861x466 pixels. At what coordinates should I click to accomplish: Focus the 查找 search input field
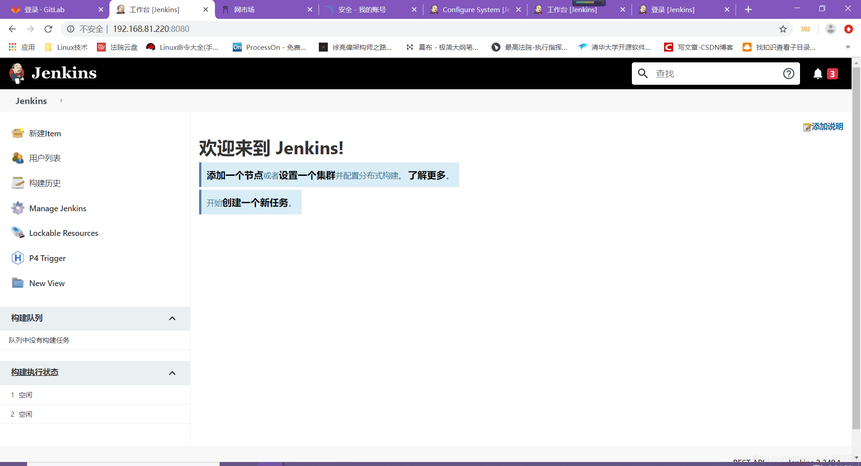tap(716, 74)
